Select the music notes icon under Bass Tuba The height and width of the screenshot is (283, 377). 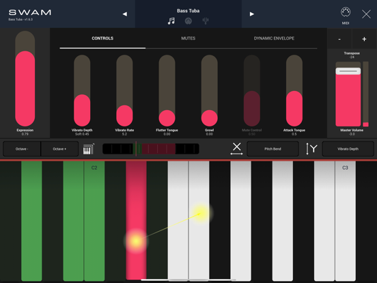tap(171, 21)
